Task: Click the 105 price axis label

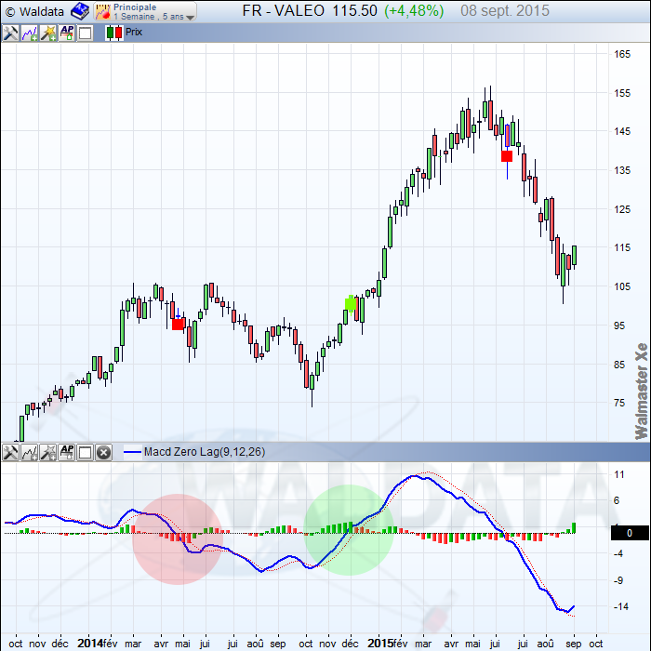Action: click(x=622, y=286)
